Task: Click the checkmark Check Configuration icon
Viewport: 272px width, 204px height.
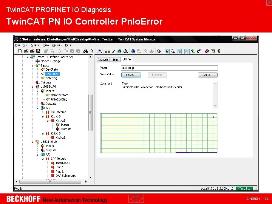Action: point(113,51)
